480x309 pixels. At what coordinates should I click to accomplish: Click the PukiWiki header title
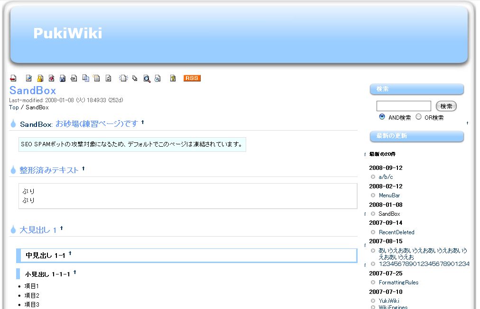click(68, 34)
